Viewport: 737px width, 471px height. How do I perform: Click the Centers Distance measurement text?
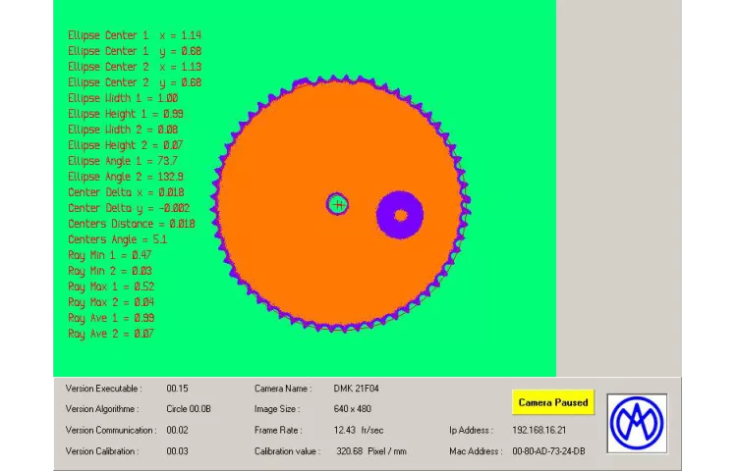tap(131, 224)
